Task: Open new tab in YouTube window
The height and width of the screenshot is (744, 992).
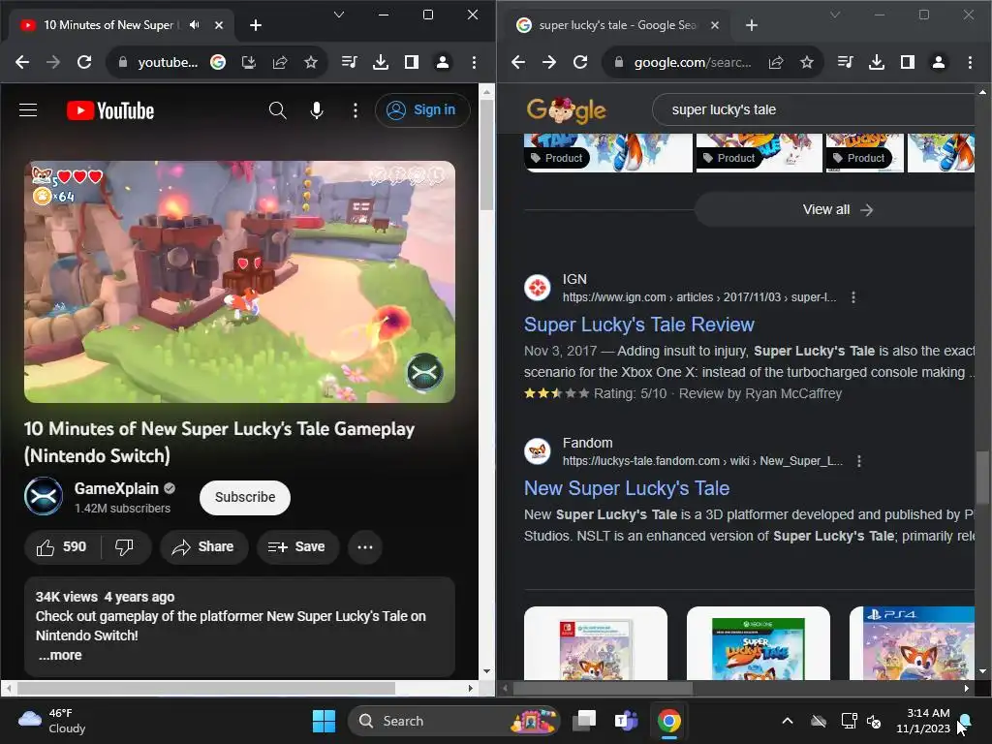Action: (256, 25)
